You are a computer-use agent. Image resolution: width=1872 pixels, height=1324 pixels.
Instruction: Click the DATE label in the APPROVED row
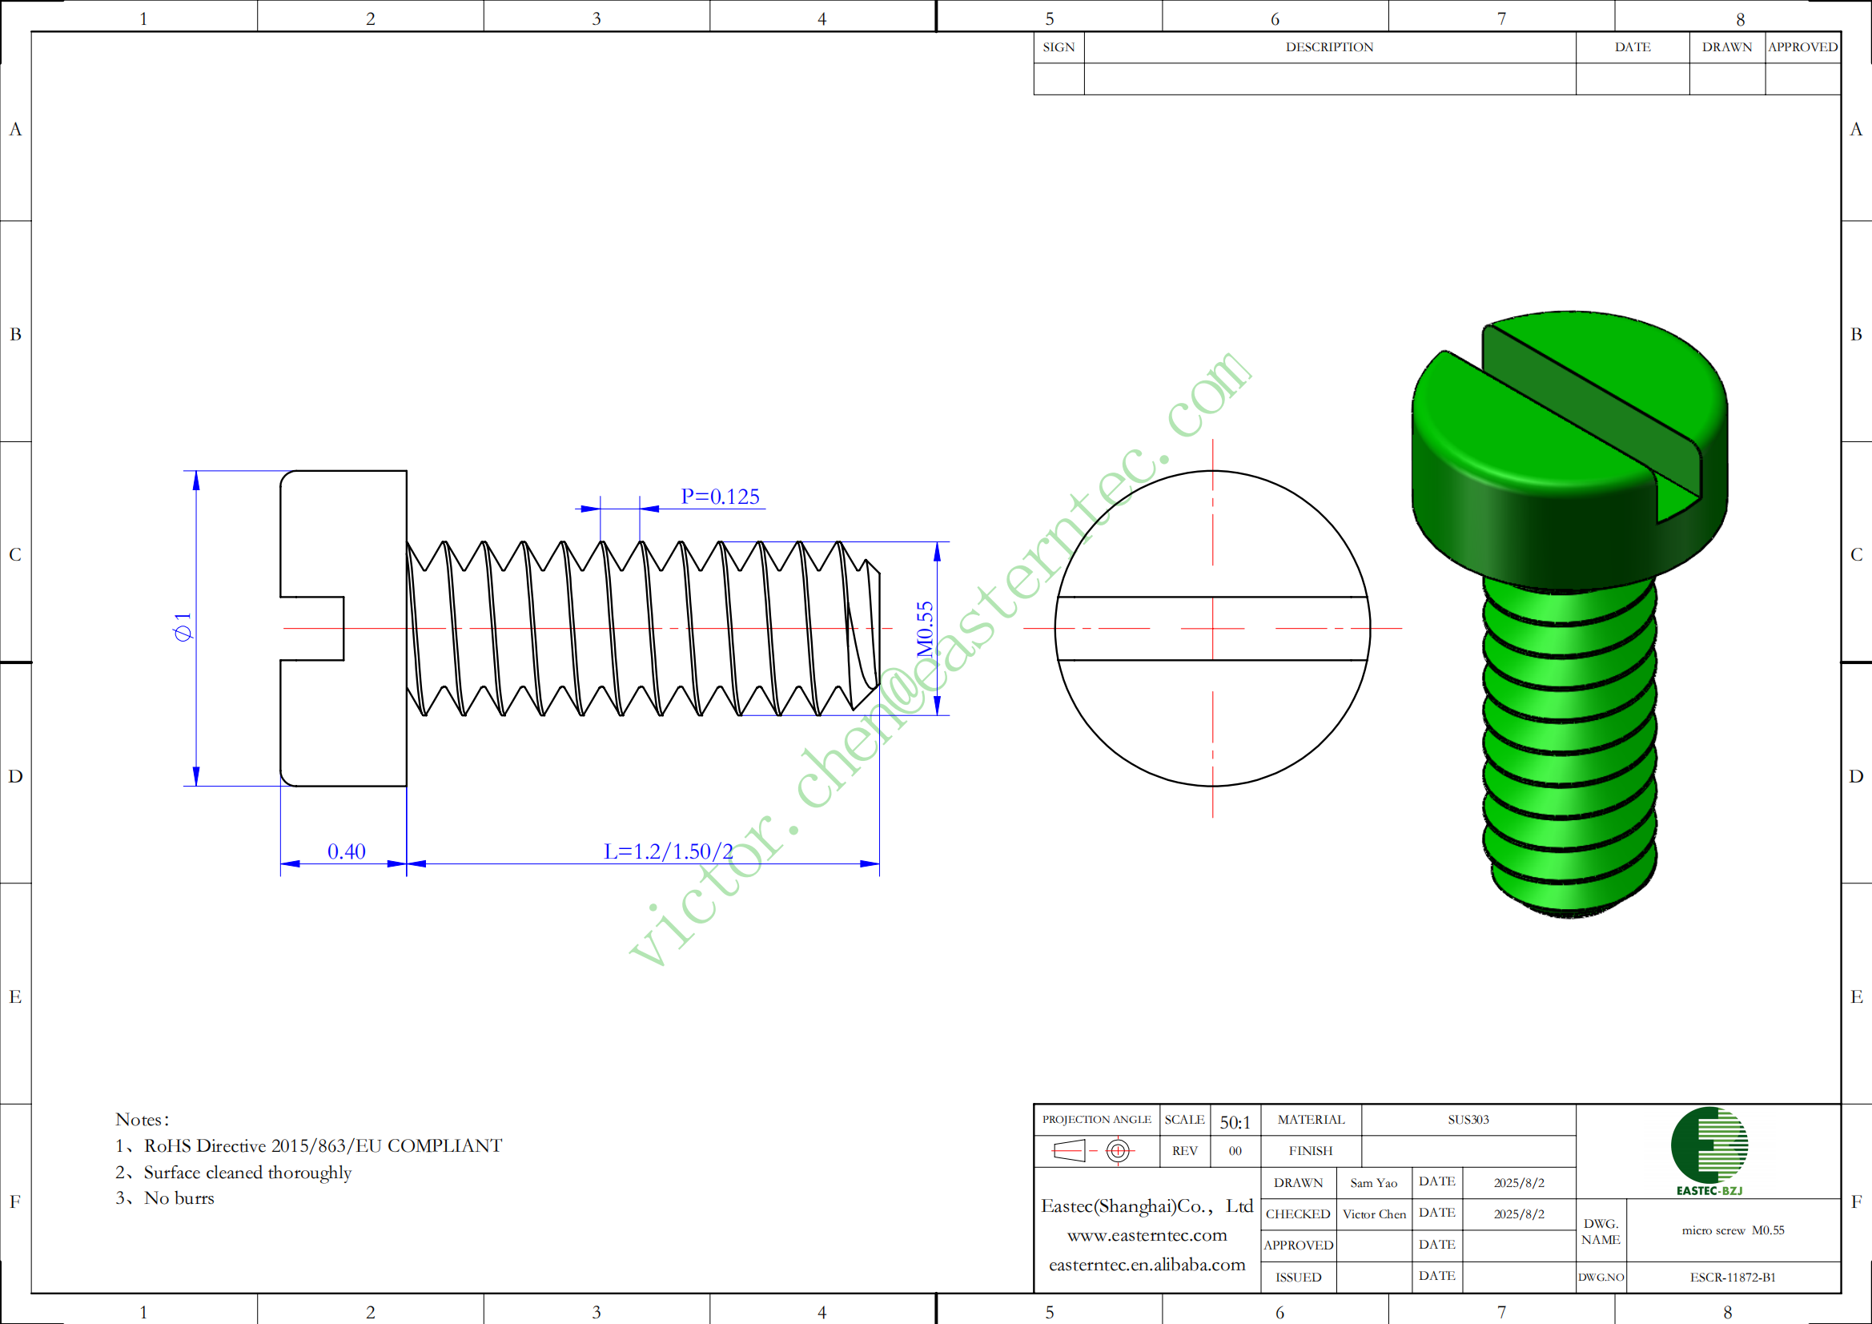1436,1245
